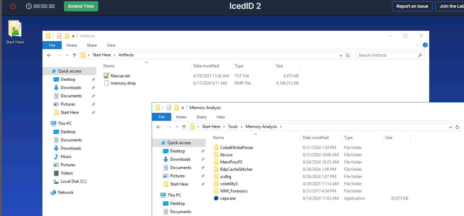
Task: Sort Artifacts files by Date modified column
Action: 206,66
